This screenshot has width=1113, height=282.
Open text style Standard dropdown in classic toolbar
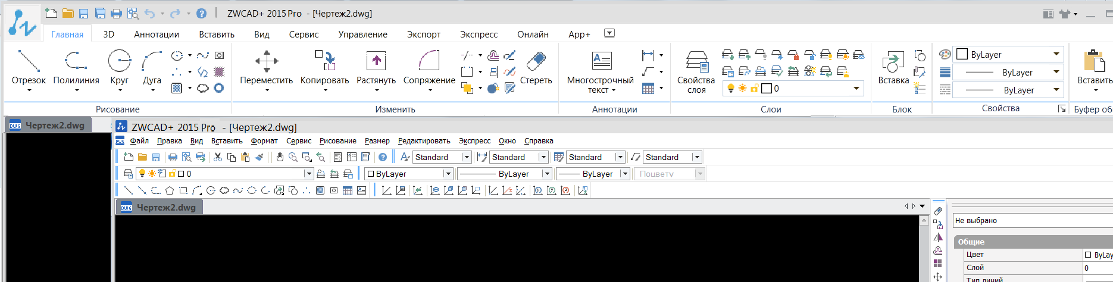coord(467,157)
